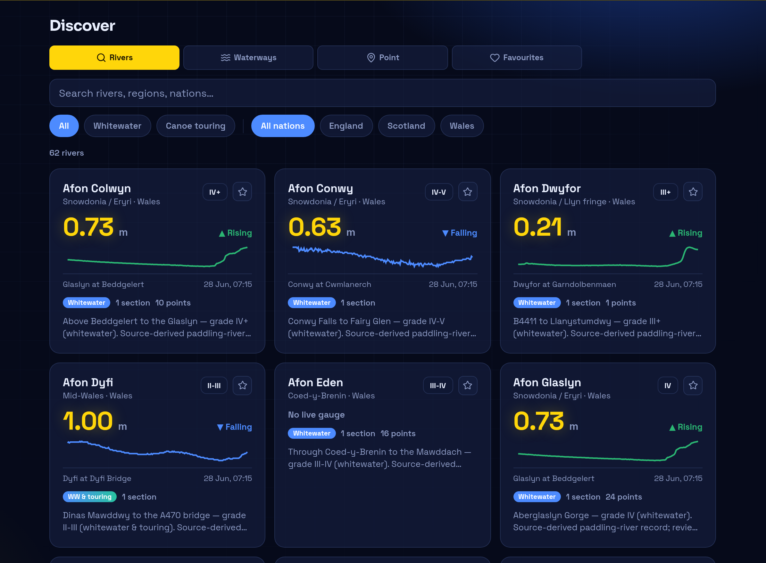
Task: Click 'Dwyfor at Garndolbenmaen' gauge name
Action: click(564, 285)
